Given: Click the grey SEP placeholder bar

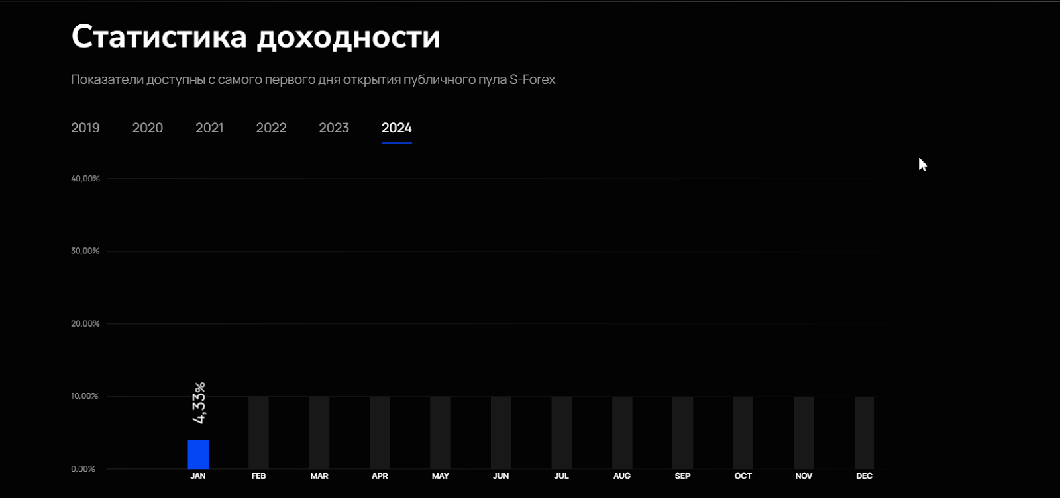Looking at the screenshot, I should [682, 433].
